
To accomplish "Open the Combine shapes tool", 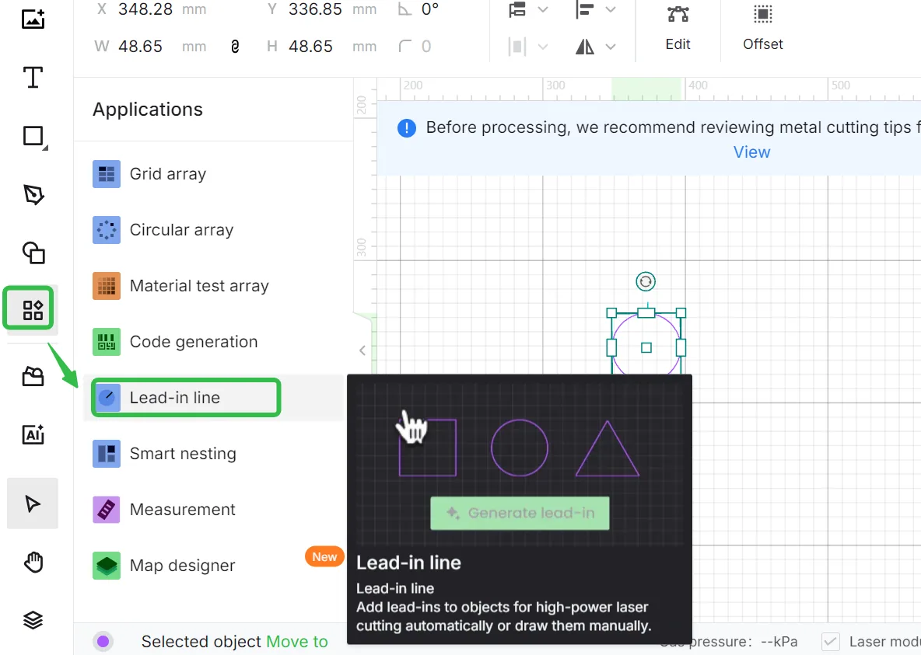I will [33, 253].
